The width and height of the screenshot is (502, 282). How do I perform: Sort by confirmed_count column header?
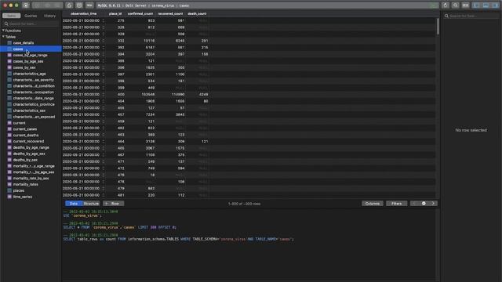tap(140, 14)
